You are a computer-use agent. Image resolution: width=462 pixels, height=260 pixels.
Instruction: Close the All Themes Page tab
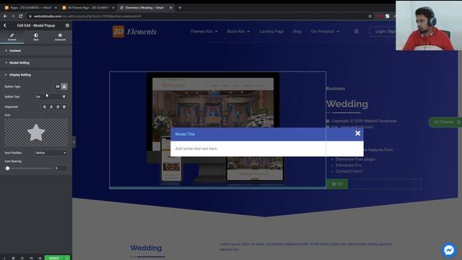(113, 8)
